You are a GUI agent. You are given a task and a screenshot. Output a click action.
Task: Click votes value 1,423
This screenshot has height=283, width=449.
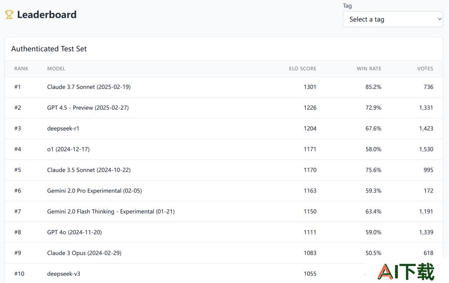pos(426,128)
